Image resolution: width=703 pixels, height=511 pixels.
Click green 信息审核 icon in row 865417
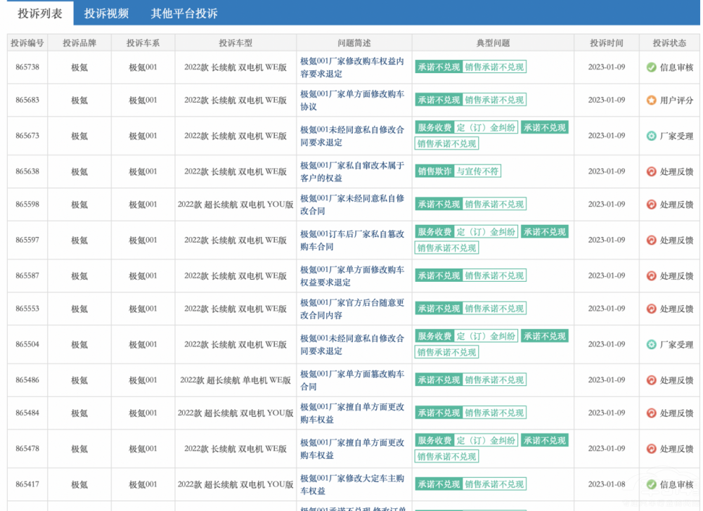click(x=651, y=484)
